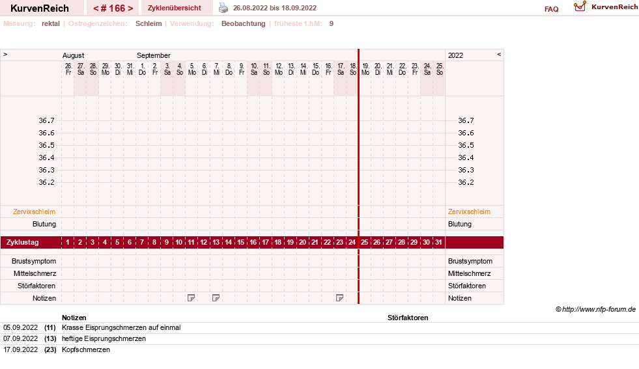Click the left orange Zervixschleim label
This screenshot has height=369, width=639.
point(35,212)
